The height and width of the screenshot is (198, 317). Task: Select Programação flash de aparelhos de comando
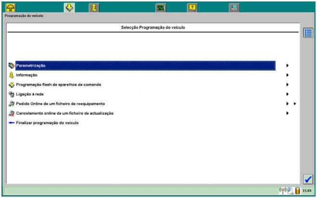coord(58,85)
